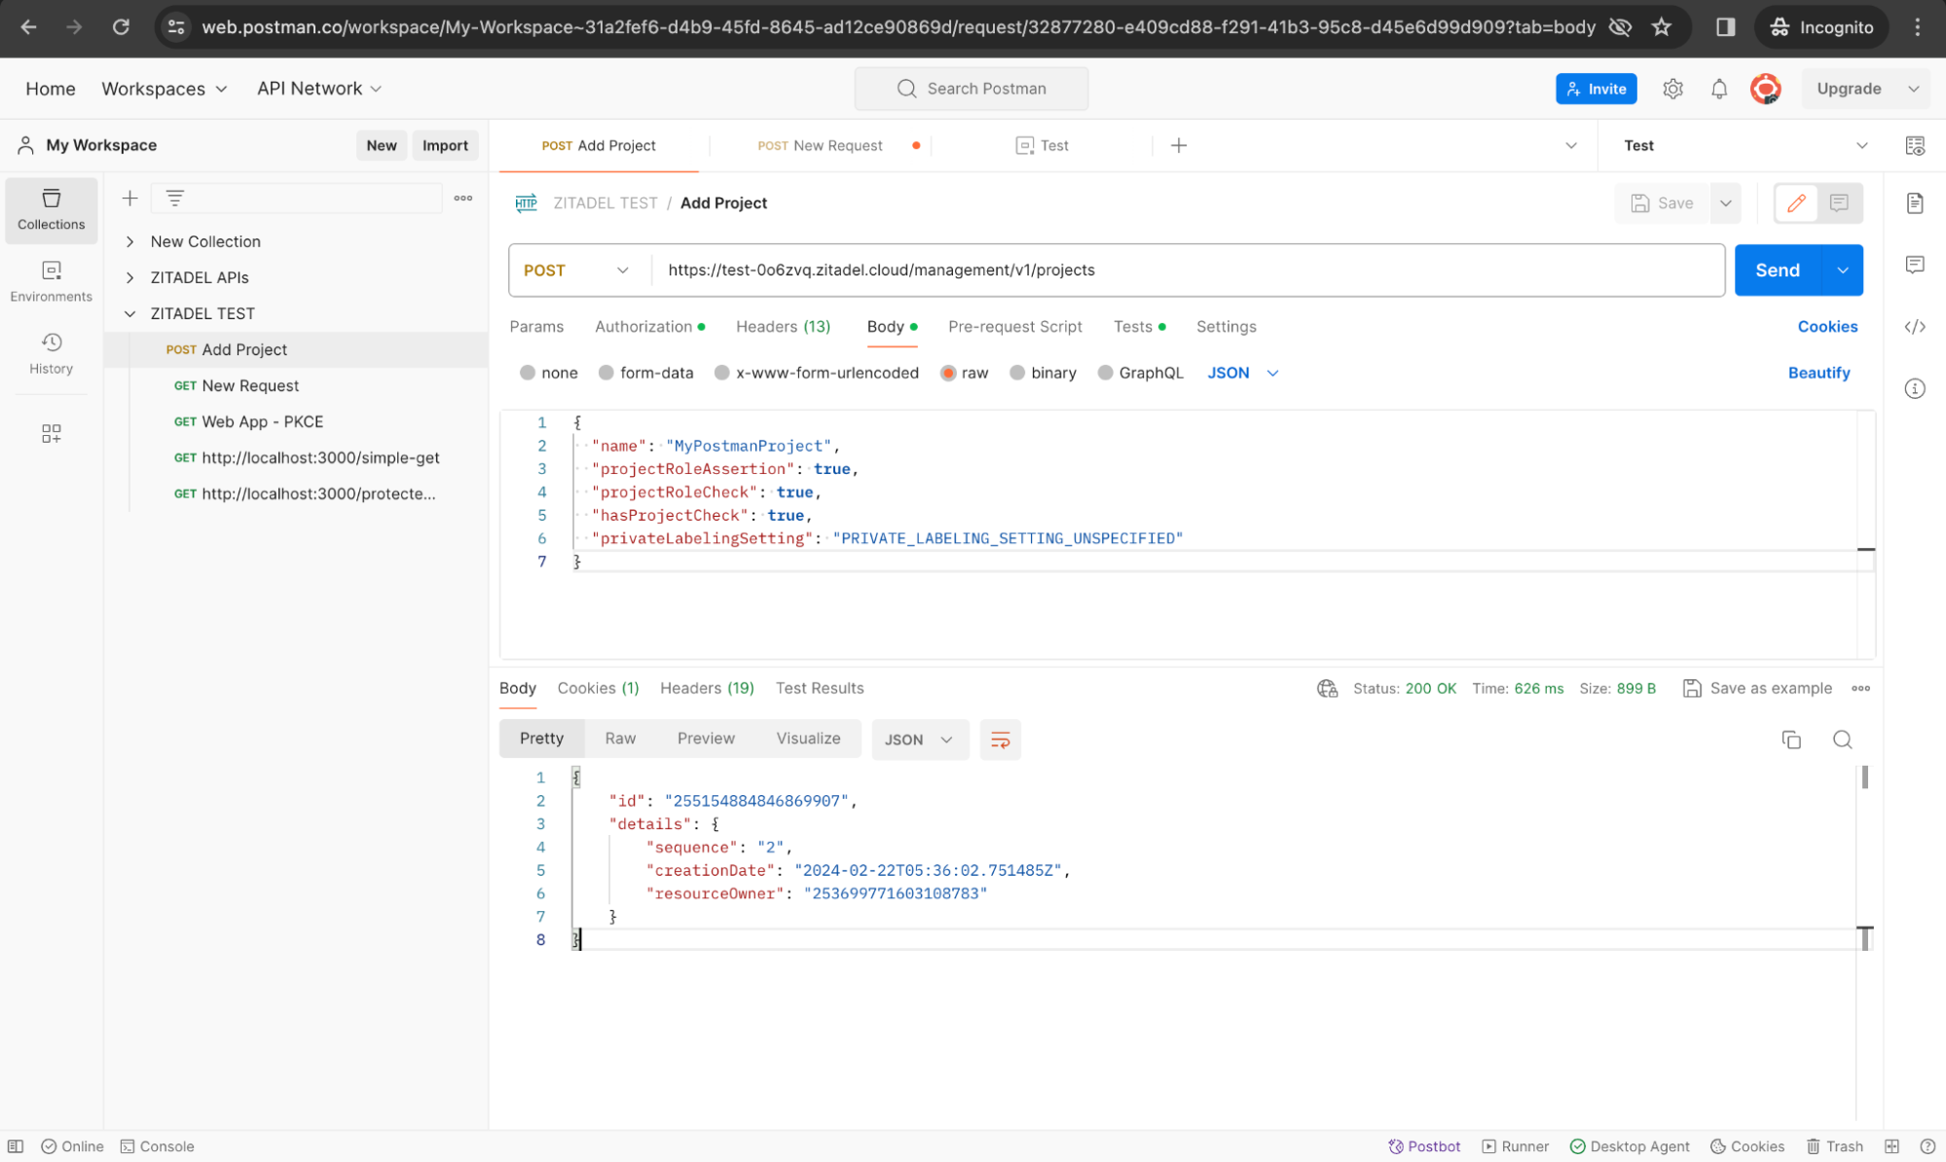Open the POST method dropdown
Viewport: 1946px width, 1162px height.
[577, 271]
